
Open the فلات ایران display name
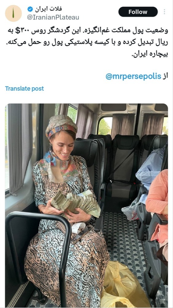[x=49, y=9]
